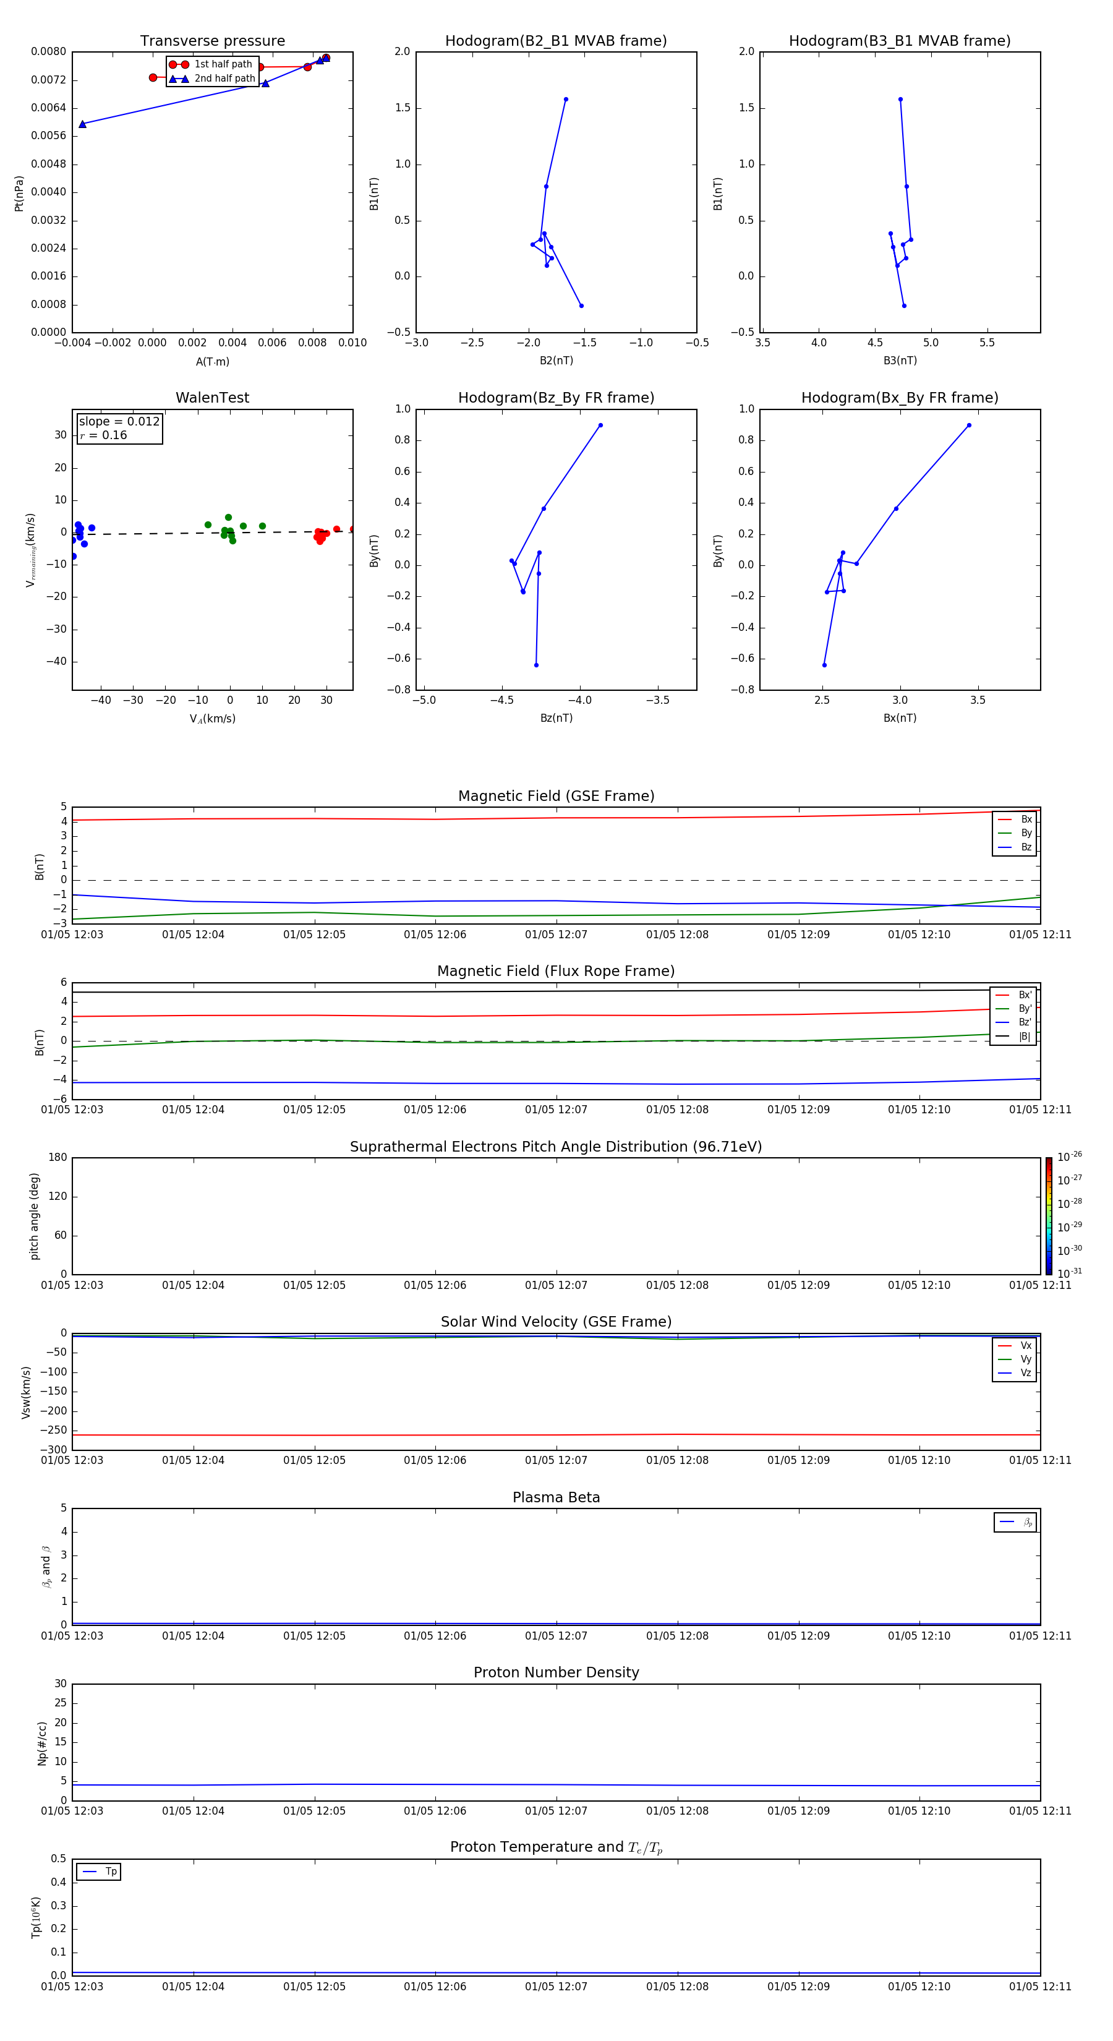Click the Plasma Beta panel title
Image resolution: width=1113 pixels, height=2041 pixels.
point(556,1498)
